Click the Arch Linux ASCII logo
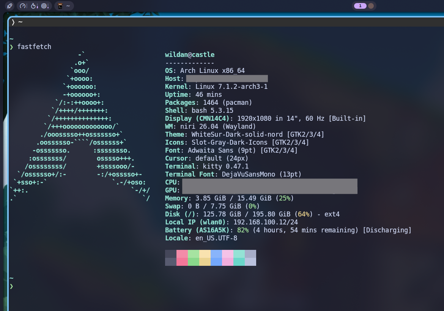Screen dimensions: 444x311 tap(80, 126)
